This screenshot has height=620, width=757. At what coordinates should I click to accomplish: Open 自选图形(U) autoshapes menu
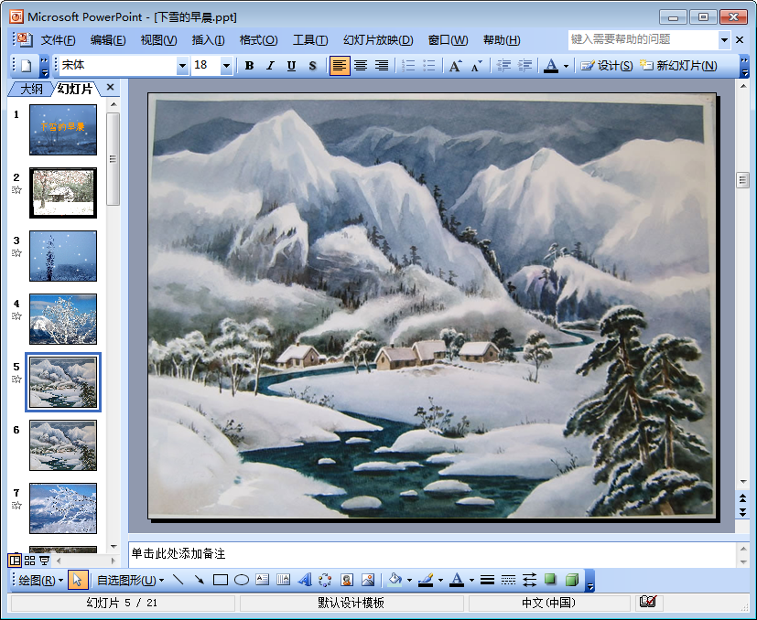pos(130,580)
